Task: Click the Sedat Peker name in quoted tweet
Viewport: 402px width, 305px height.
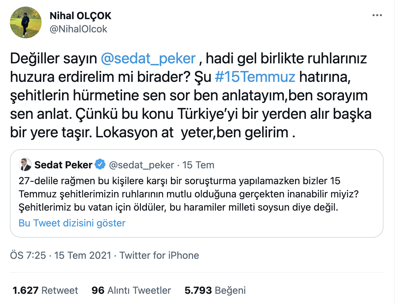Action: 63,165
